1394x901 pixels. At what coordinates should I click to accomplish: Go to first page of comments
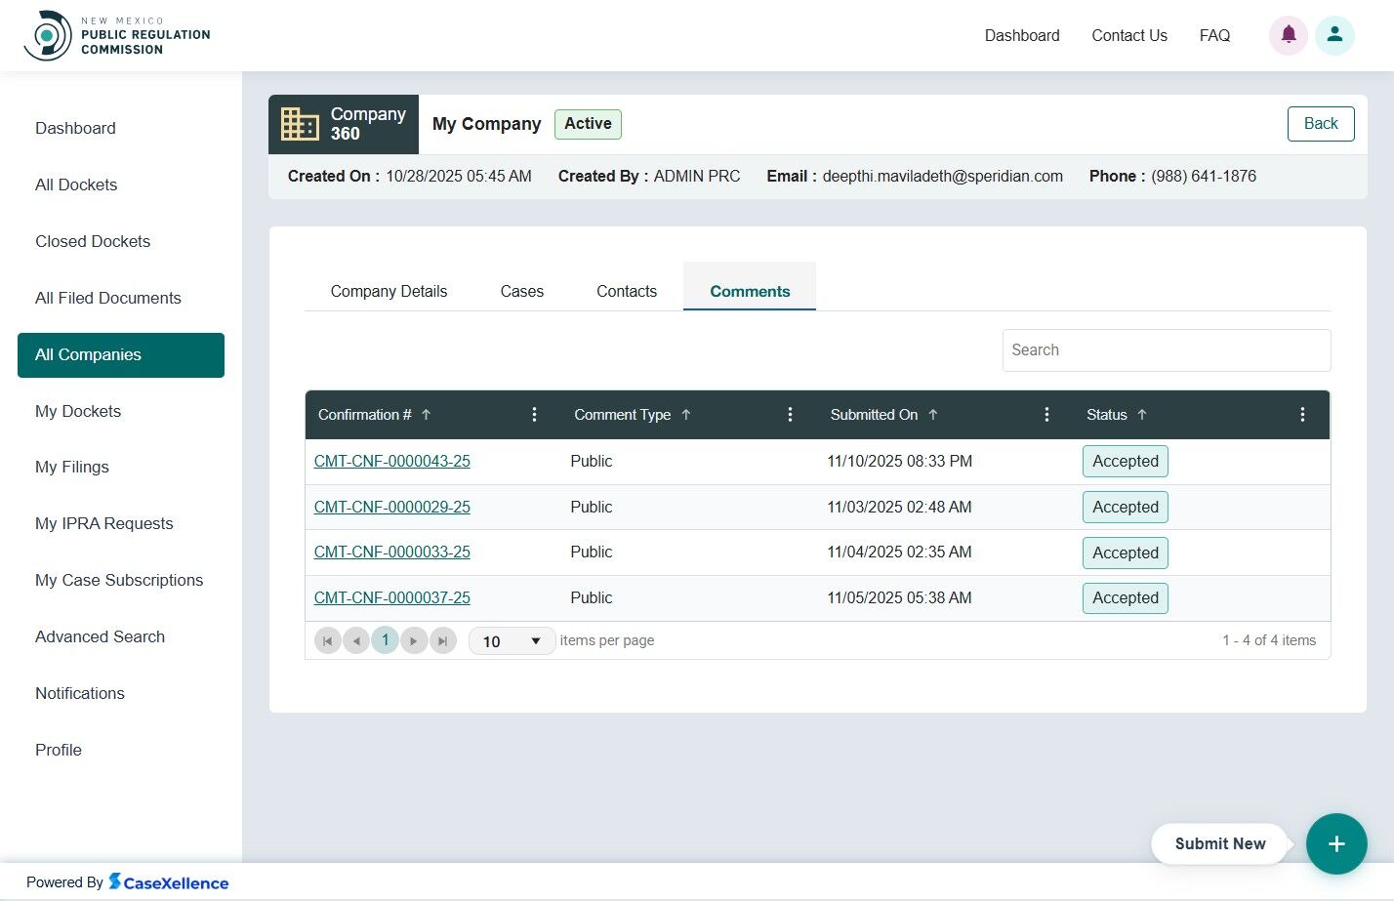[328, 640]
